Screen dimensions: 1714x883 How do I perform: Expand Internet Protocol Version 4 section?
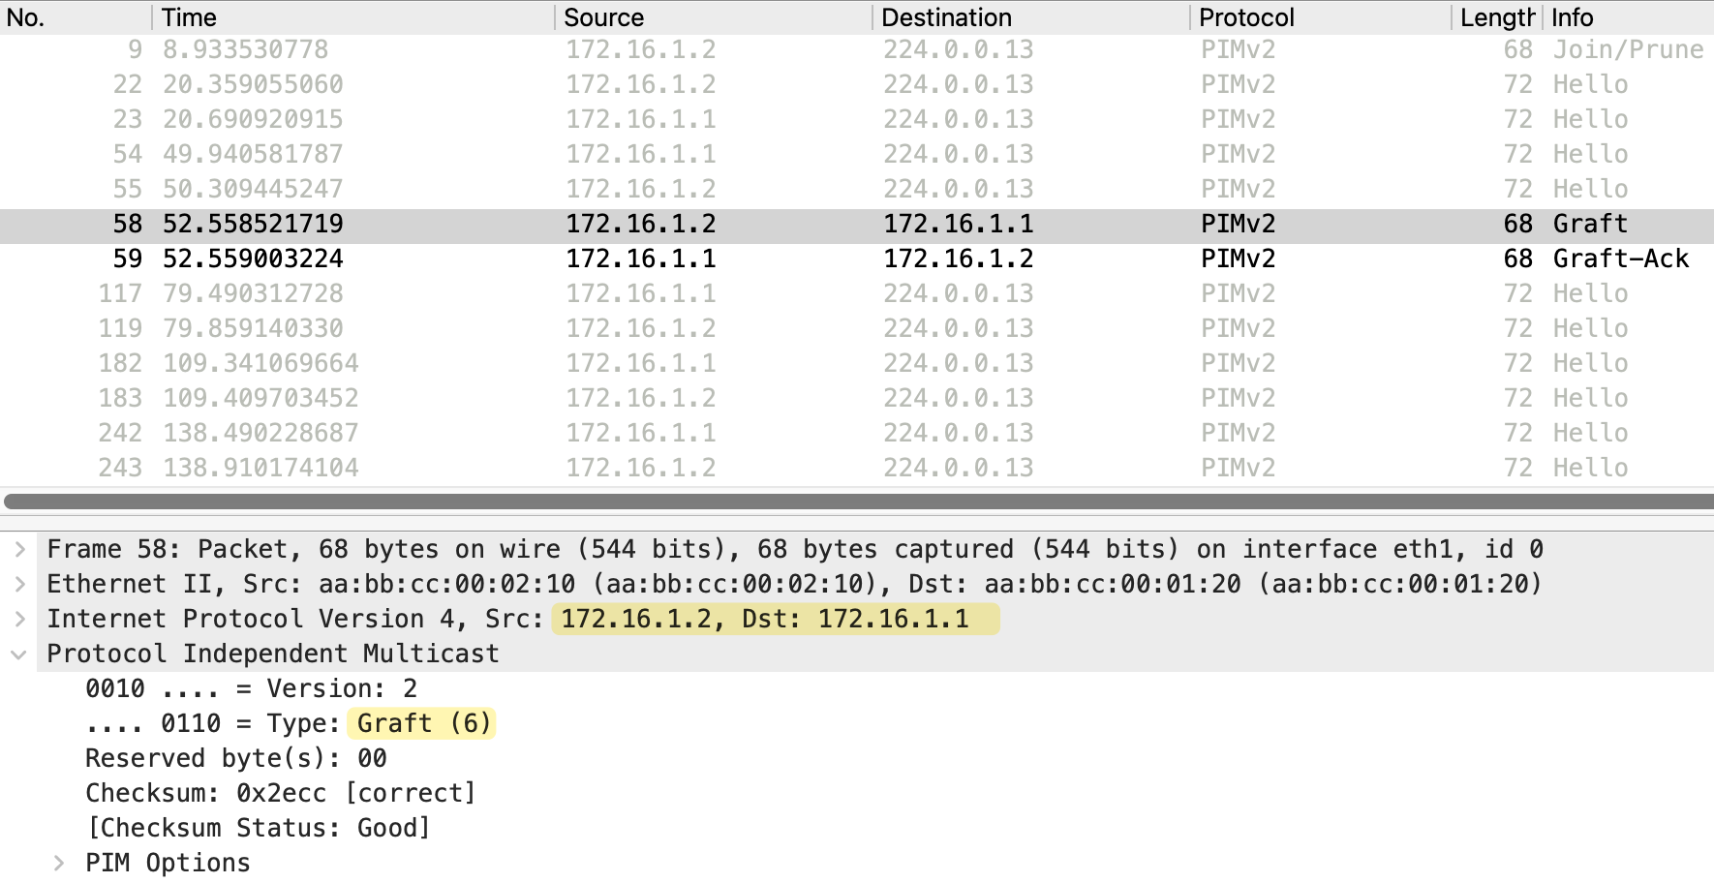(x=19, y=620)
